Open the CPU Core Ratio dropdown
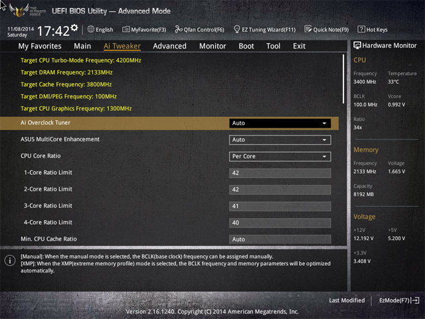Image resolution: width=425 pixels, height=319 pixels. tap(280, 157)
